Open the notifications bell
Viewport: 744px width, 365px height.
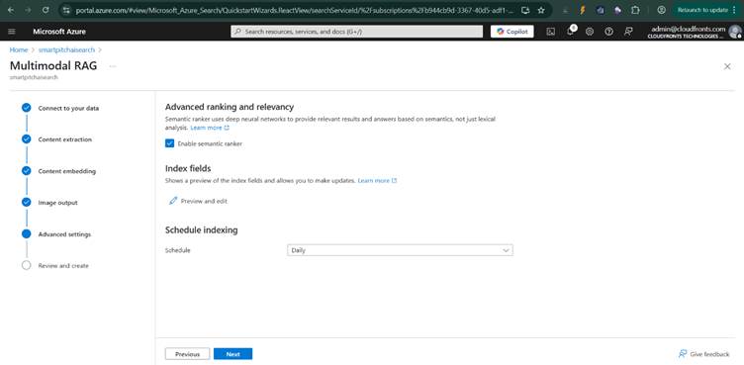coord(570,32)
